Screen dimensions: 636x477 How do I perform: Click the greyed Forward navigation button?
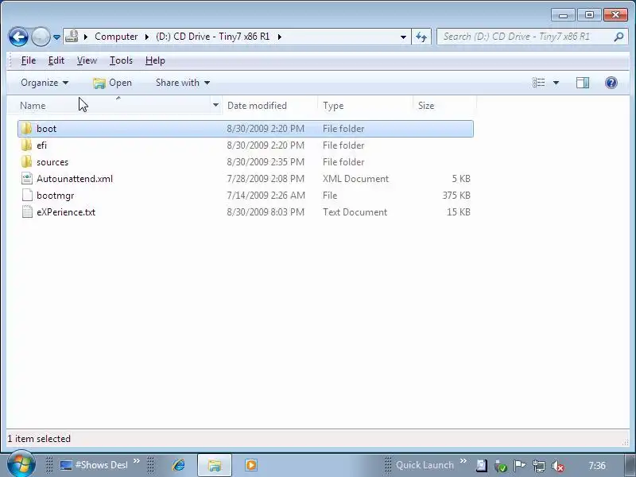(x=41, y=37)
